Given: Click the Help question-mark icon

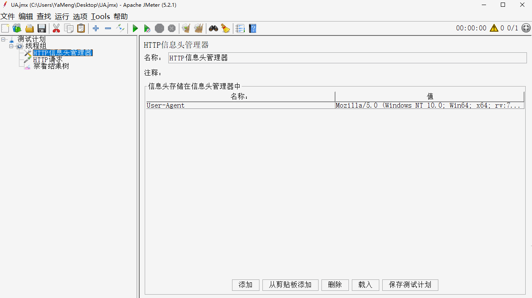Looking at the screenshot, I should (252, 28).
